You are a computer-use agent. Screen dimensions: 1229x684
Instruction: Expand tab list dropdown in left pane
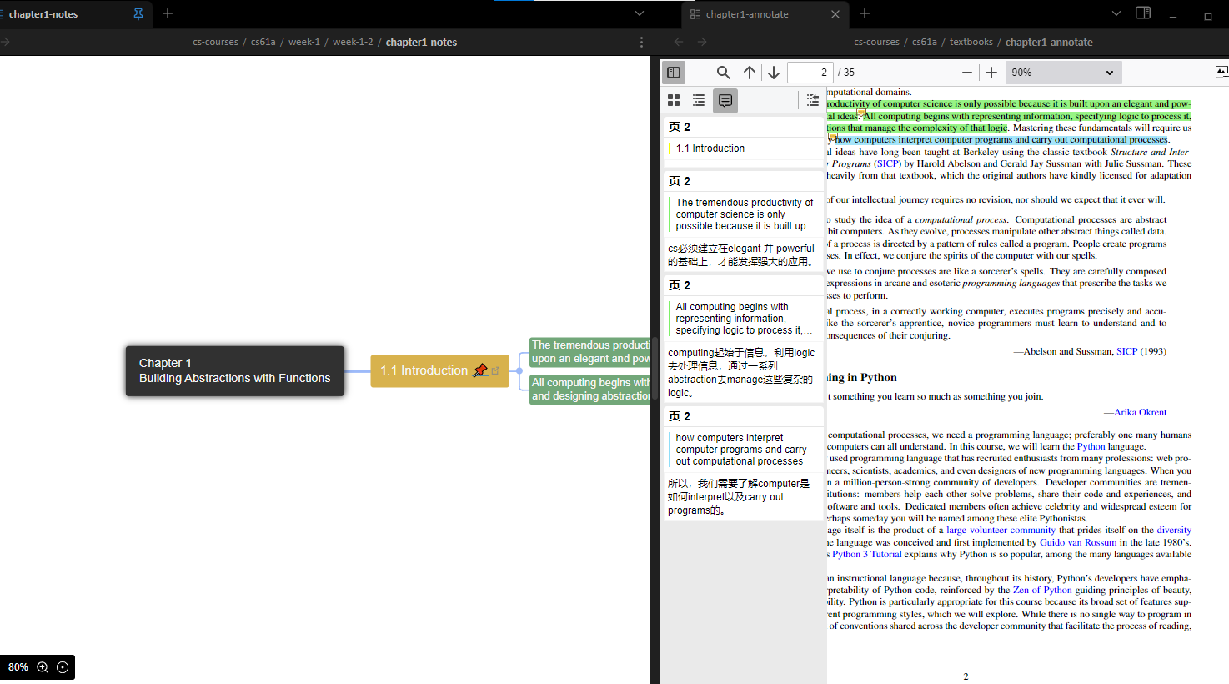640,13
